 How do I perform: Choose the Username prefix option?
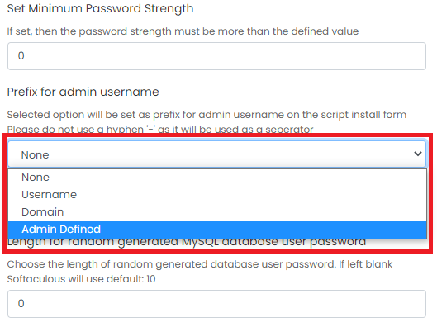coord(217,194)
